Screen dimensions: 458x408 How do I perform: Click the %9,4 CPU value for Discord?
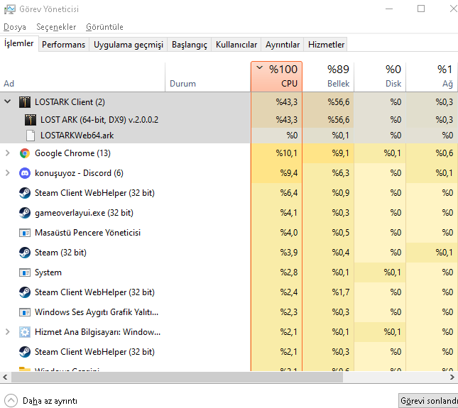click(x=289, y=173)
